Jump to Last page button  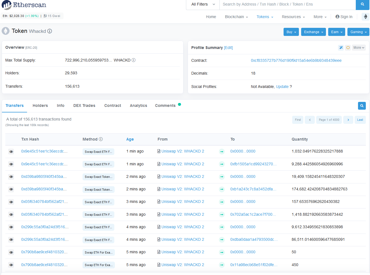click(x=360, y=120)
